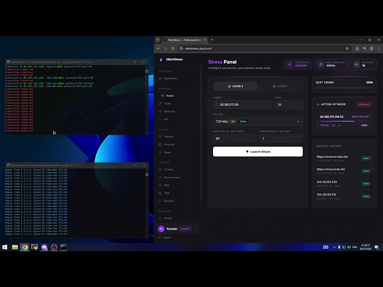Click the Invoices document icon
The width and height of the screenshot is (383, 287).
160,145
